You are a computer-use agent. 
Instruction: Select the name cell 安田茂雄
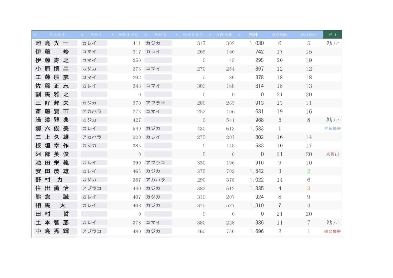click(52, 171)
